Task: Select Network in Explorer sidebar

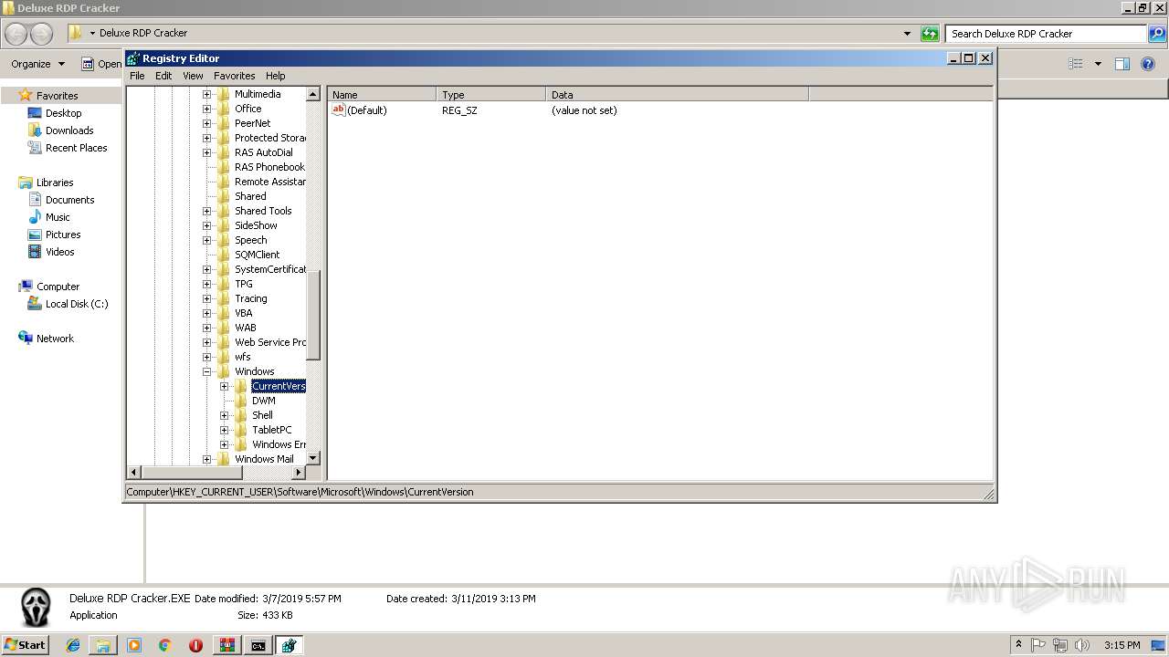Action: [x=55, y=339]
